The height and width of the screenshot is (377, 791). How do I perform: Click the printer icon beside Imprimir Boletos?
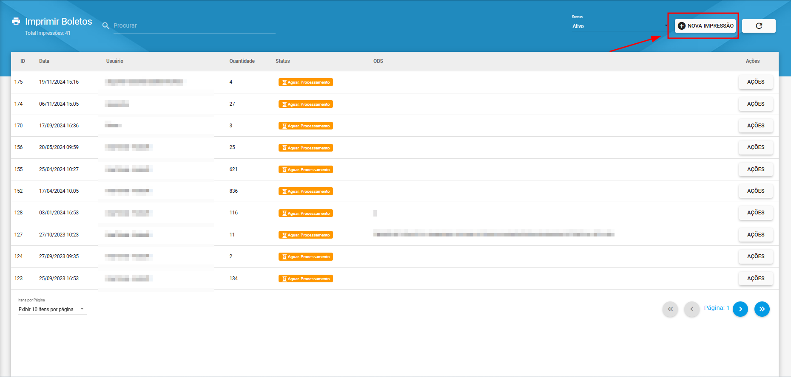16,21
